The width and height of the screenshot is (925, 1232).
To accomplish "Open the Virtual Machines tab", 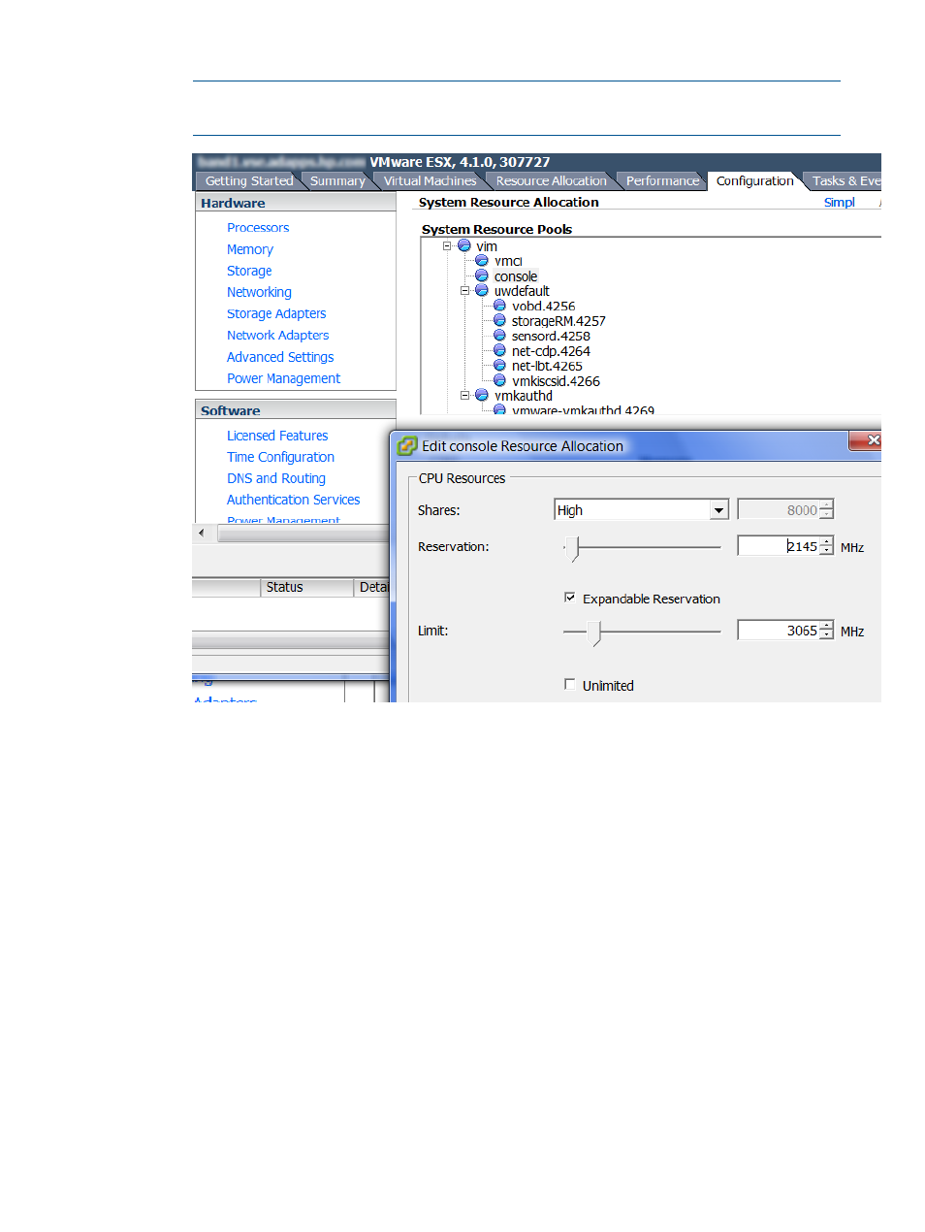I will [x=430, y=180].
